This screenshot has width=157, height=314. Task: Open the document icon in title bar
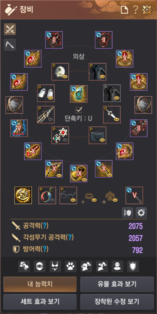[x=125, y=10]
